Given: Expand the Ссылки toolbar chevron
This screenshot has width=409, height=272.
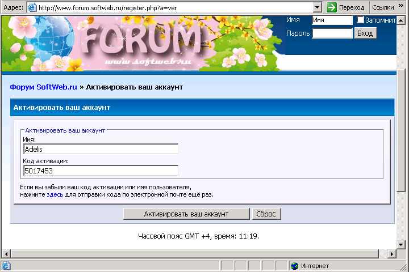Looking at the screenshot, I should (x=401, y=6).
